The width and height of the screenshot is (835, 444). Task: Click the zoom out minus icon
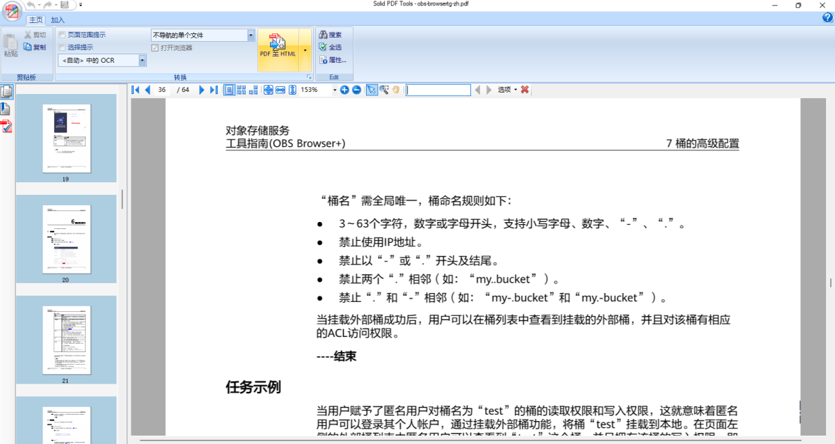(356, 90)
